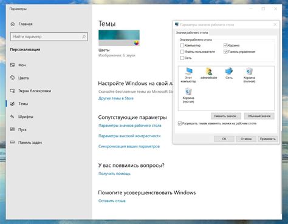Select the Корзина (полная) icon

(249, 71)
